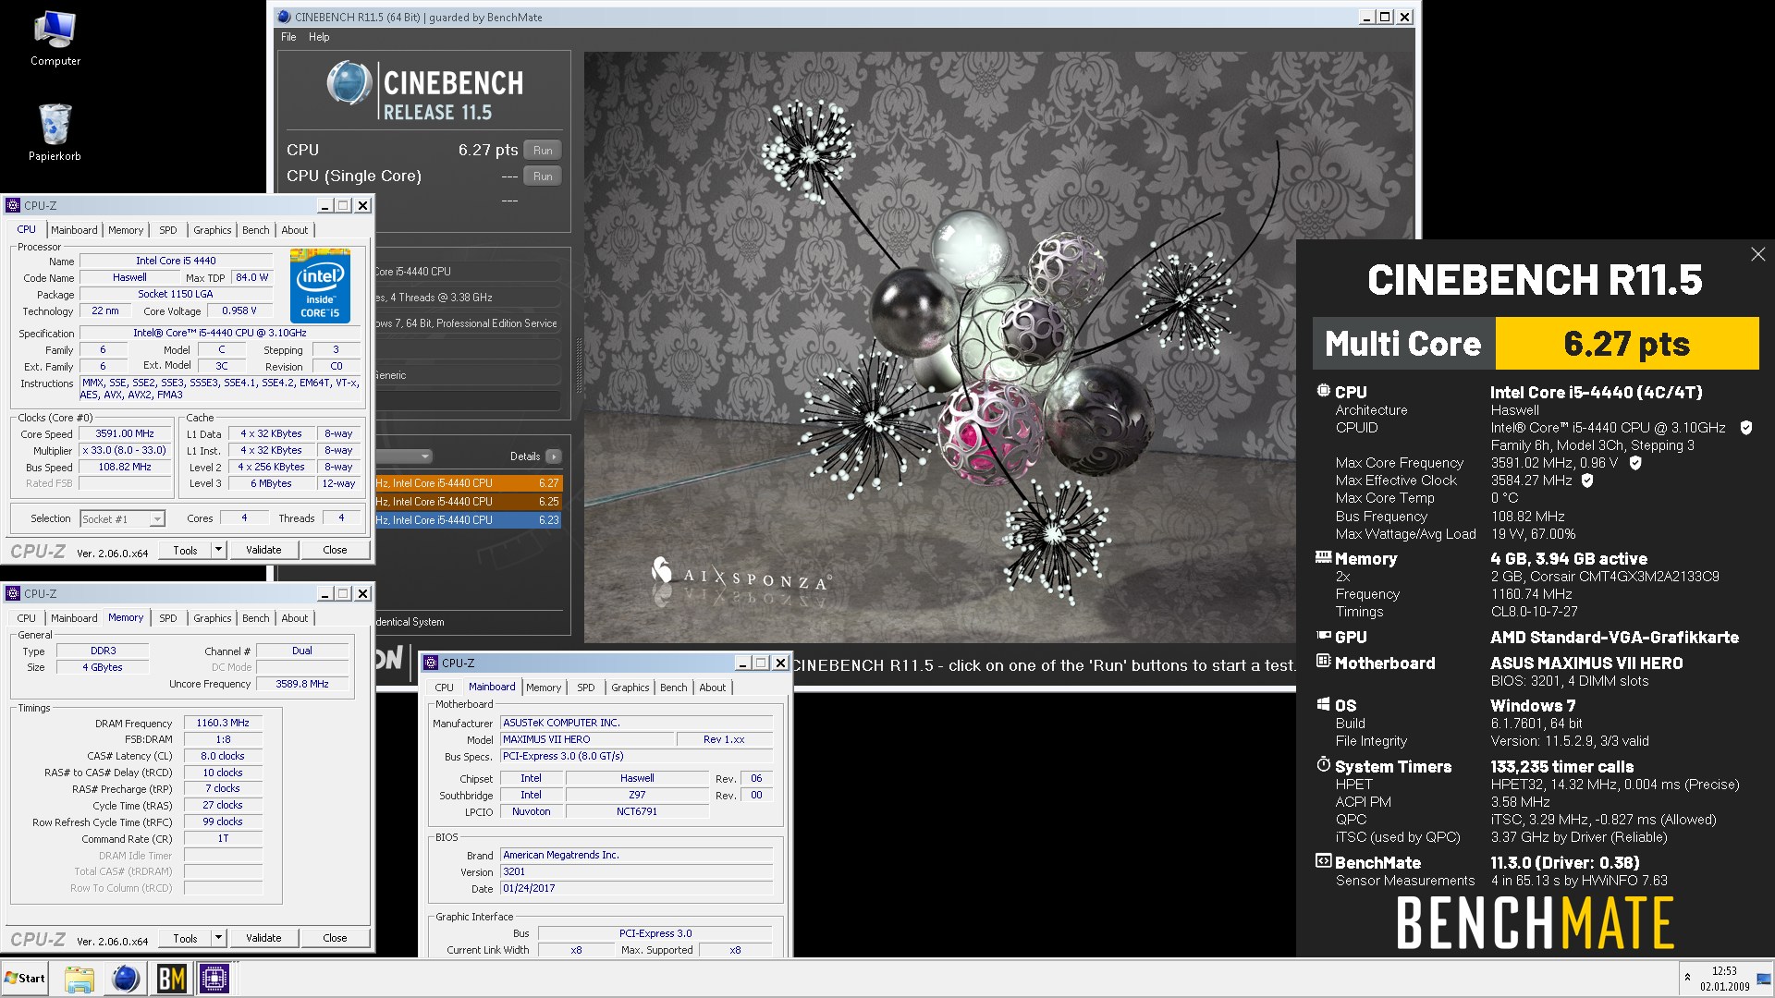Click the Memory icon in BenchMate panel
This screenshot has height=998, width=1775.
1324,557
